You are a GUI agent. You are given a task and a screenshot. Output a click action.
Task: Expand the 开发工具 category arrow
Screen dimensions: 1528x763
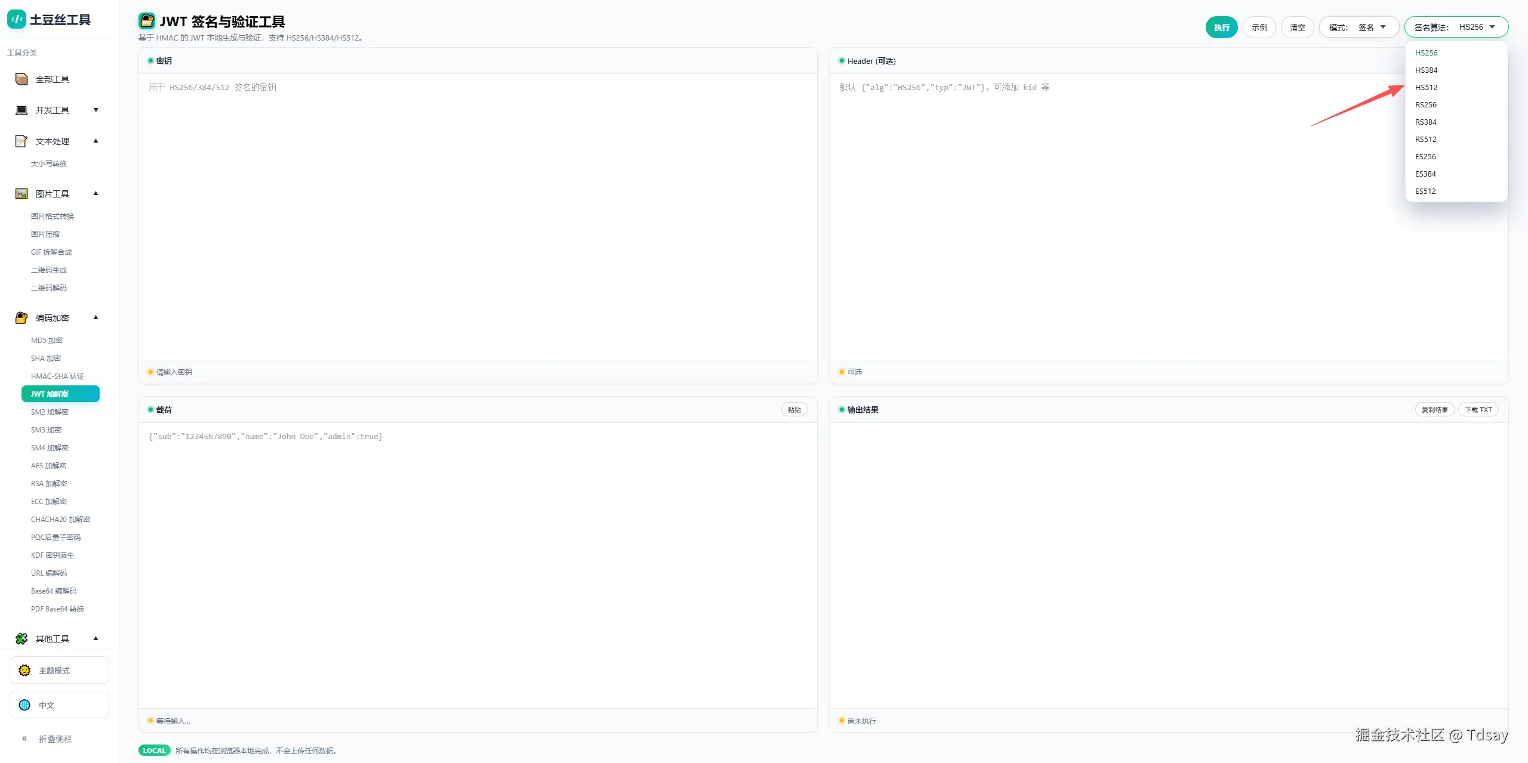(95, 110)
